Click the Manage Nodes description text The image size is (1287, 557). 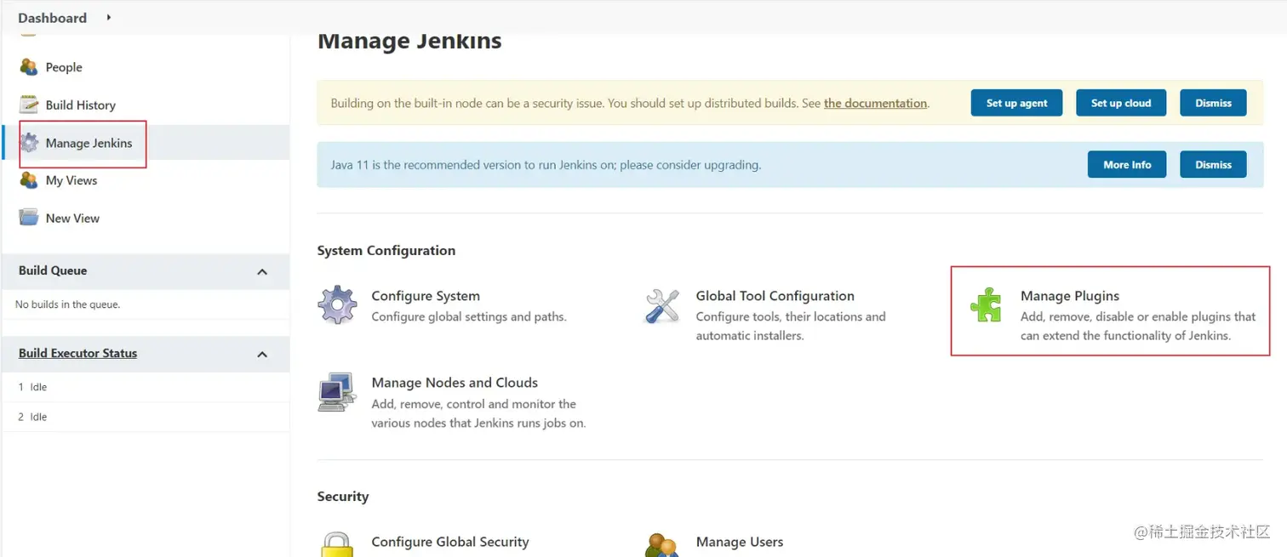coord(479,413)
